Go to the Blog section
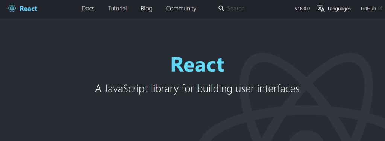The width and height of the screenshot is (385, 141). tap(146, 9)
